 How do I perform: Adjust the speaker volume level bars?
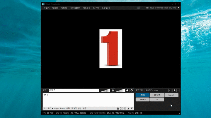tap(120, 90)
